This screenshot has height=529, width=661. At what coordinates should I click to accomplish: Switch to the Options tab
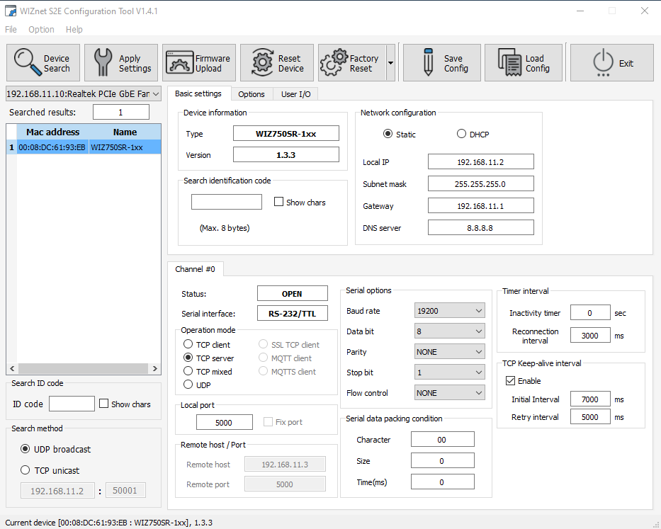tap(252, 94)
